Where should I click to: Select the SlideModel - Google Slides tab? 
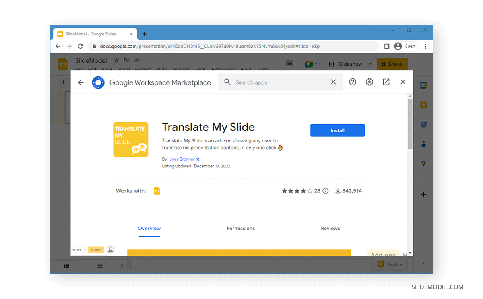(x=94, y=34)
